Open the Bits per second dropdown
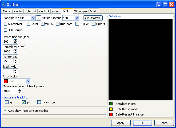Image resolution: width=176 pixels, height=128 pixels. pos(77,18)
